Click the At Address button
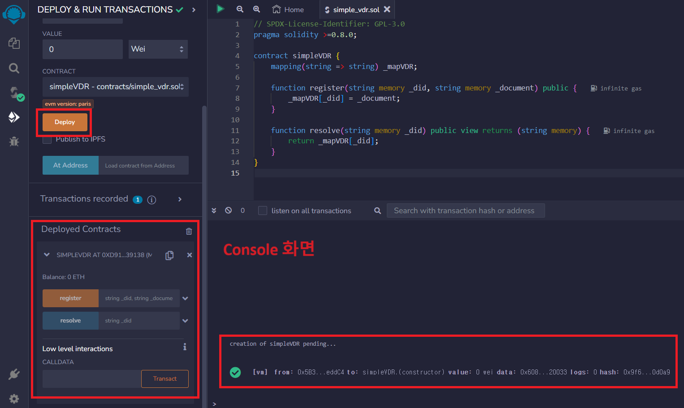 pos(70,165)
